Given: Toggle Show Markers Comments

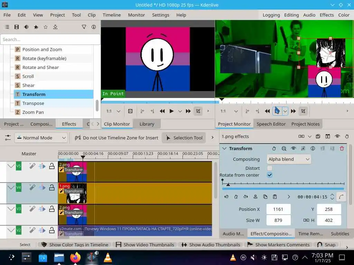Looking at the screenshot, I should click(x=279, y=245).
